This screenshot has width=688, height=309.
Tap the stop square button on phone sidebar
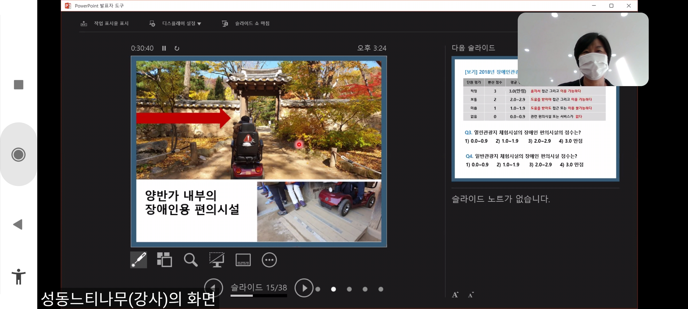click(x=19, y=85)
